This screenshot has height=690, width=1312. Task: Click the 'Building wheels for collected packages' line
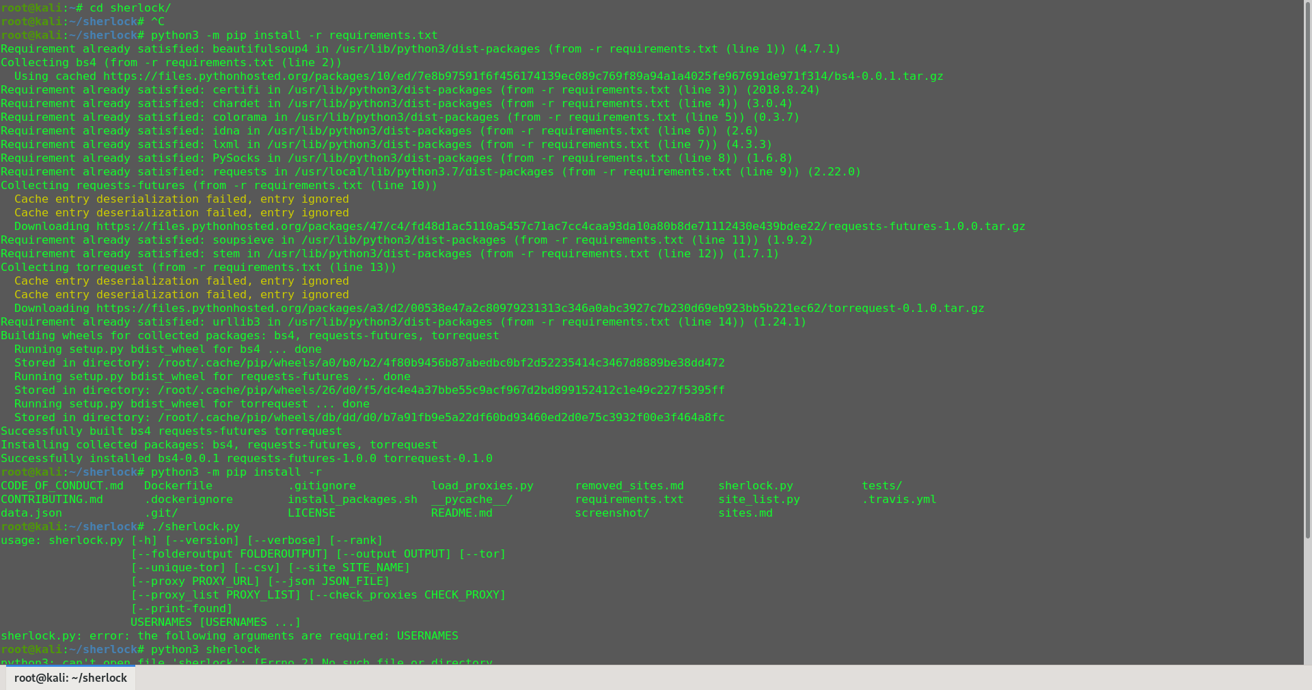[x=250, y=336]
